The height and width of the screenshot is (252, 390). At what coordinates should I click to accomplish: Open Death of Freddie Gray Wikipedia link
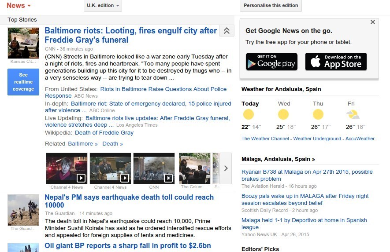(x=104, y=133)
